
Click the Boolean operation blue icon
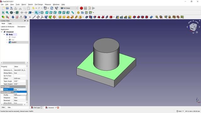(x=151, y=17)
